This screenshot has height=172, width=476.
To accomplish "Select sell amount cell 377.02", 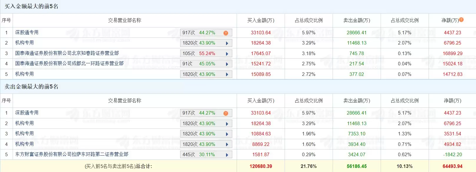I will click(357, 74).
